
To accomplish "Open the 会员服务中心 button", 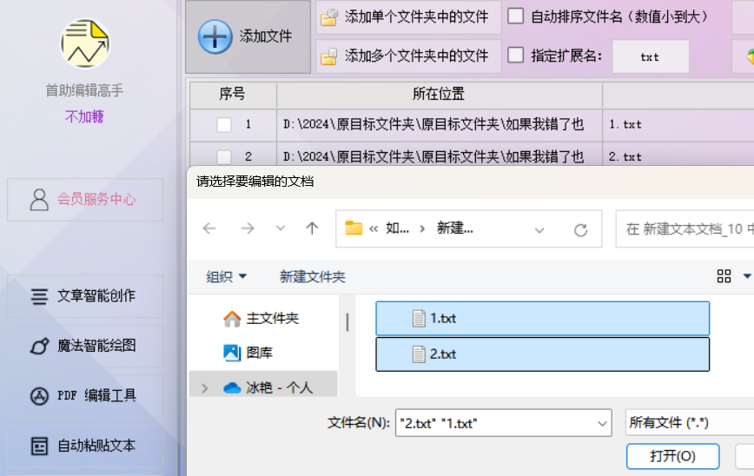I will coord(85,200).
